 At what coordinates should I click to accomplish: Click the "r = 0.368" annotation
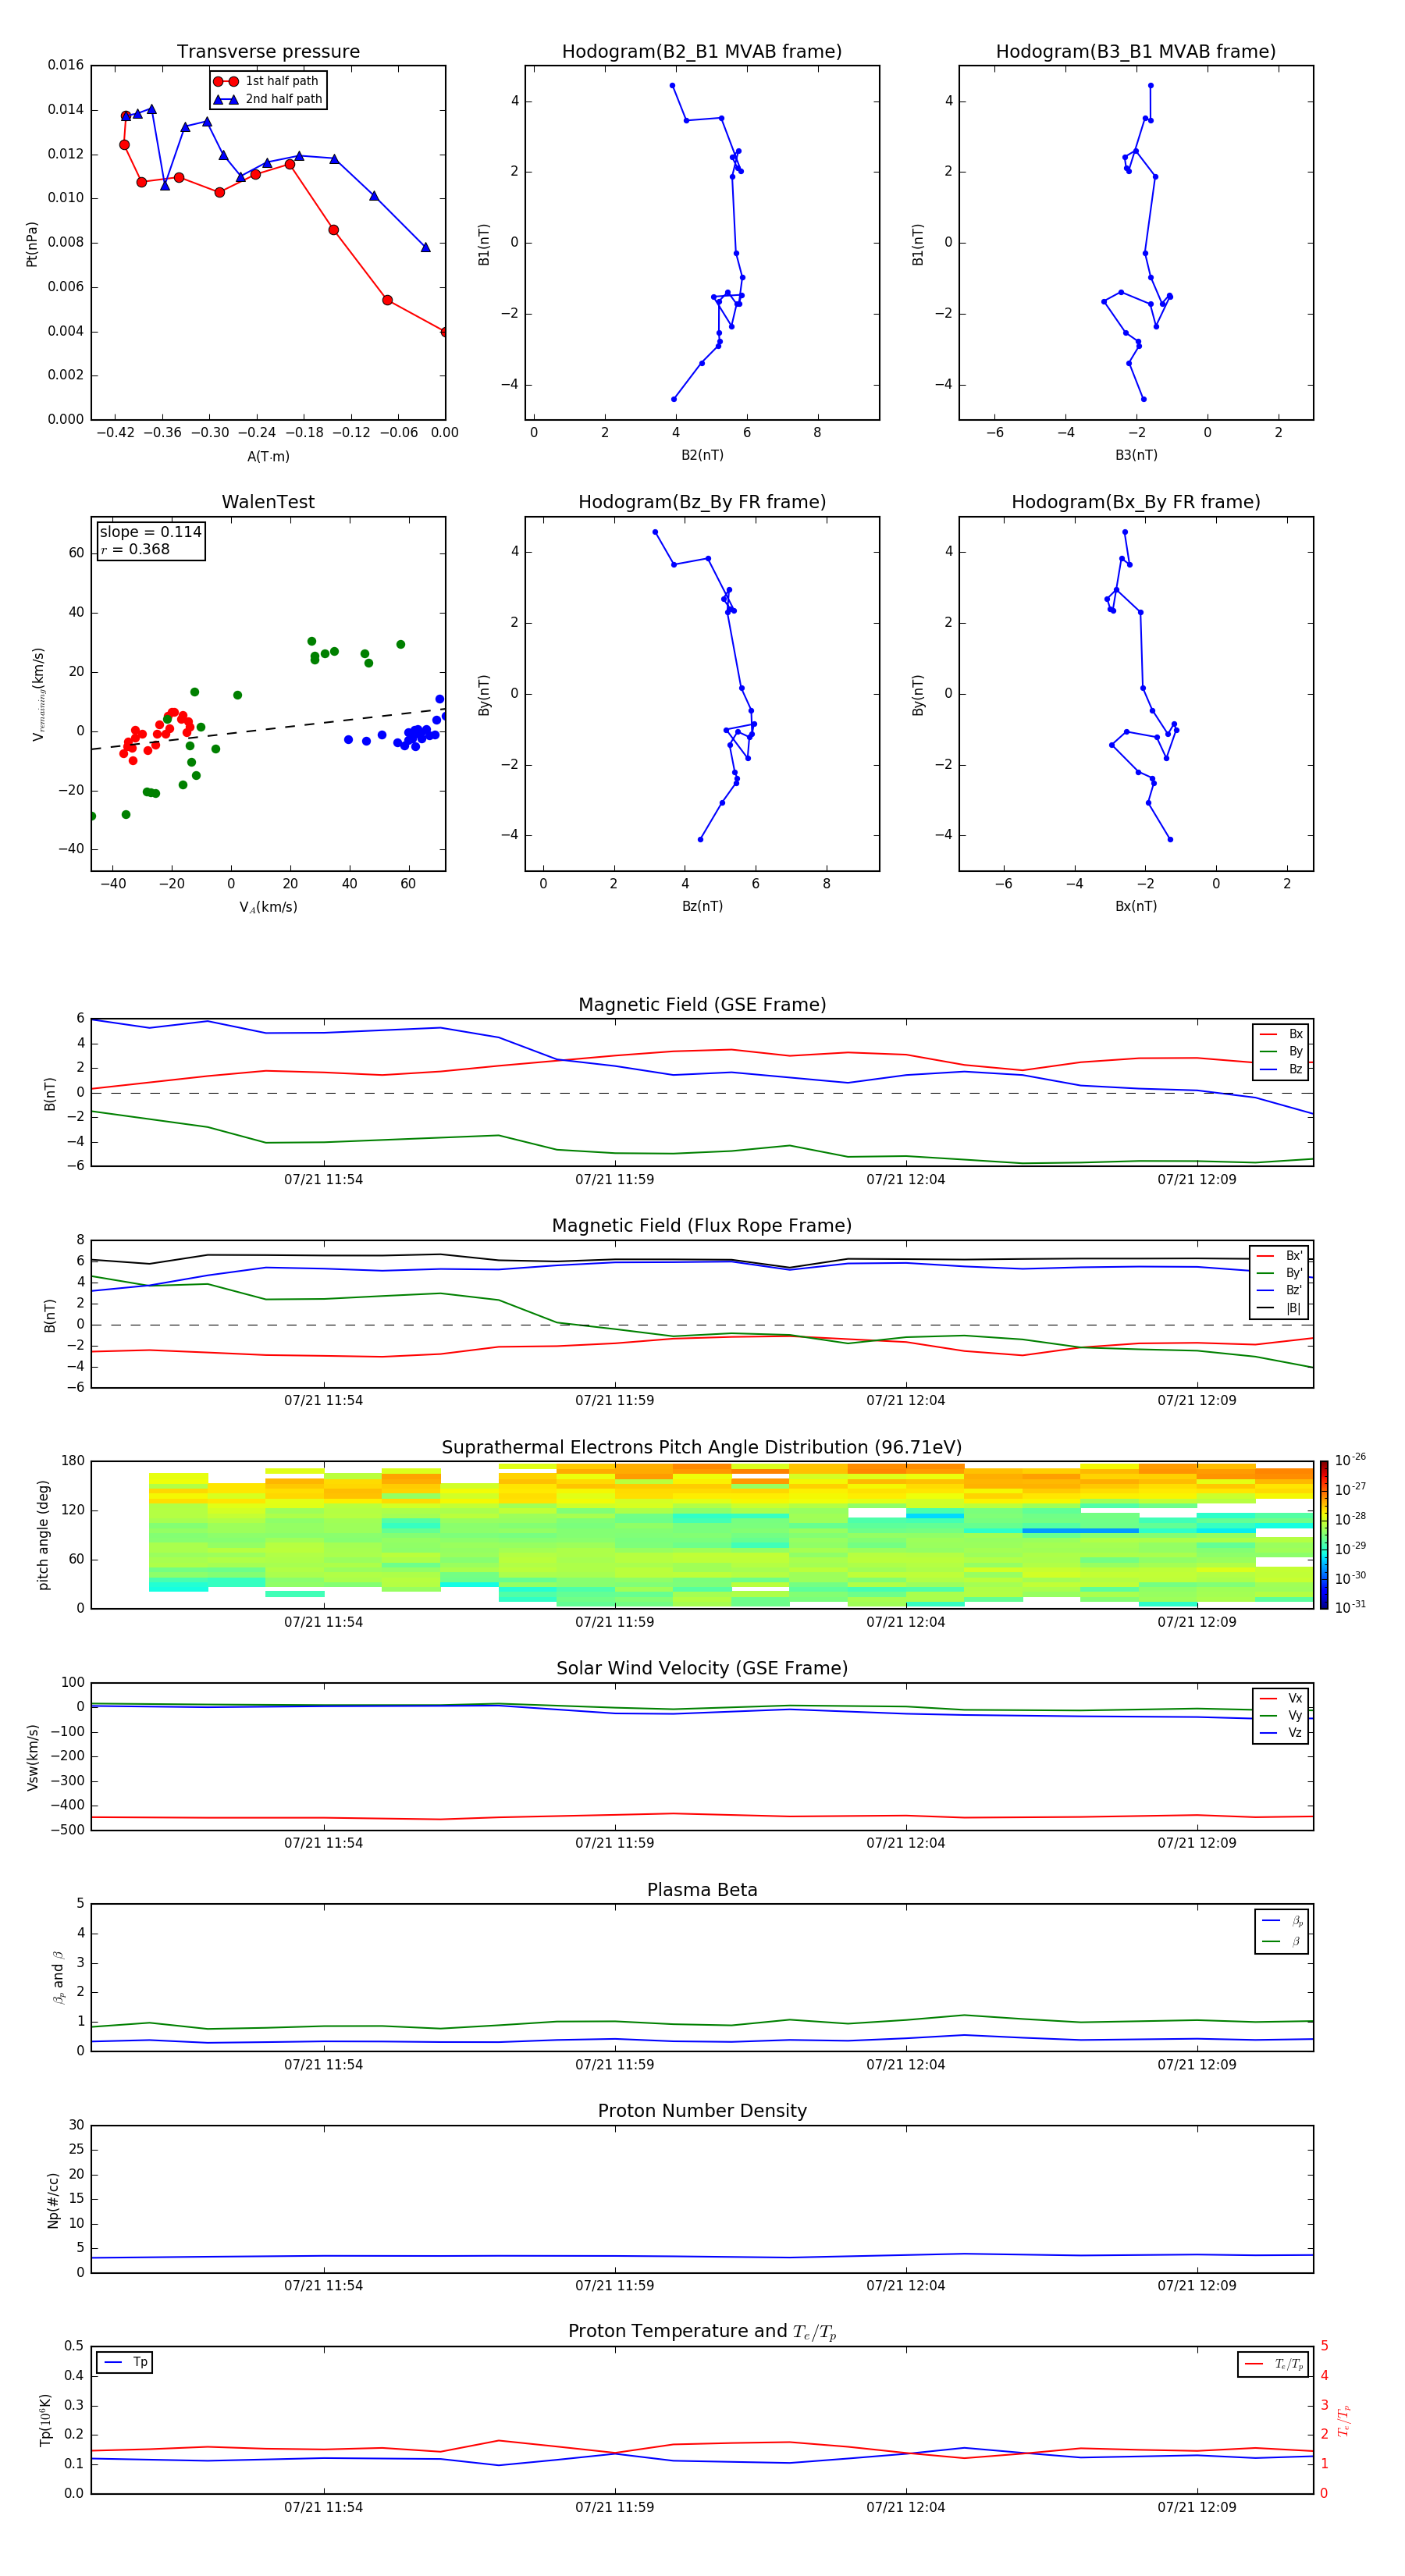(x=135, y=549)
